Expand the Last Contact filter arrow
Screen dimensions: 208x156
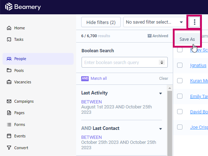click(161, 129)
